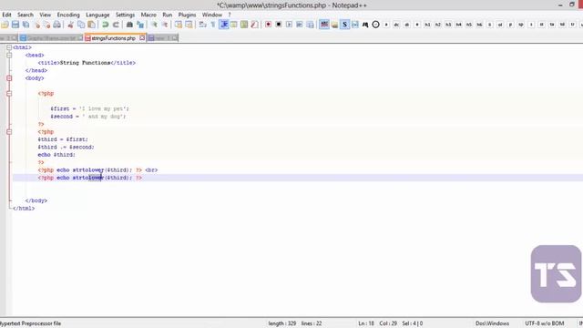This screenshot has height=328, width=583.
Task: Open Find with the binoculars toolbar icon
Action: 129,25
